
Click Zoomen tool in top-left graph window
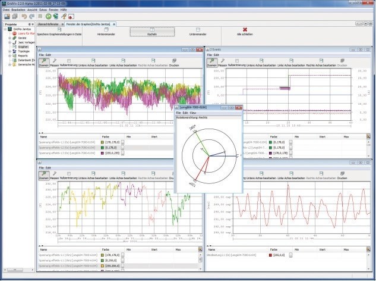pos(43,61)
